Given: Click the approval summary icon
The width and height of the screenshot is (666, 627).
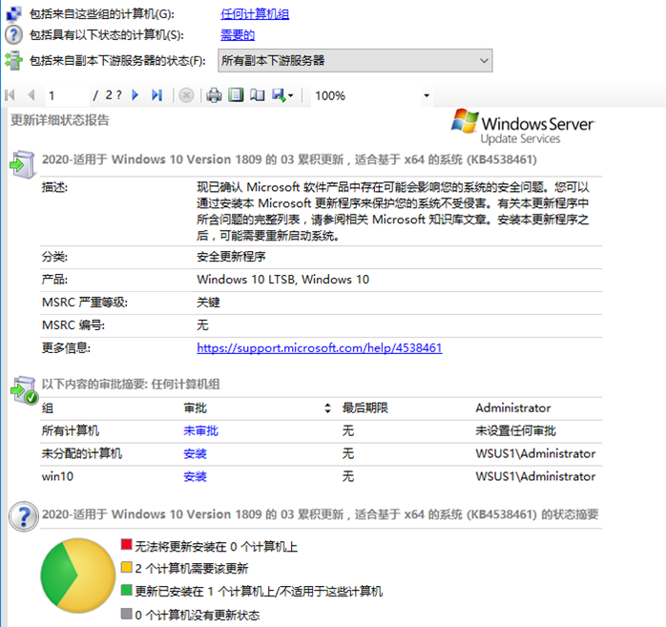Looking at the screenshot, I should click(x=24, y=390).
